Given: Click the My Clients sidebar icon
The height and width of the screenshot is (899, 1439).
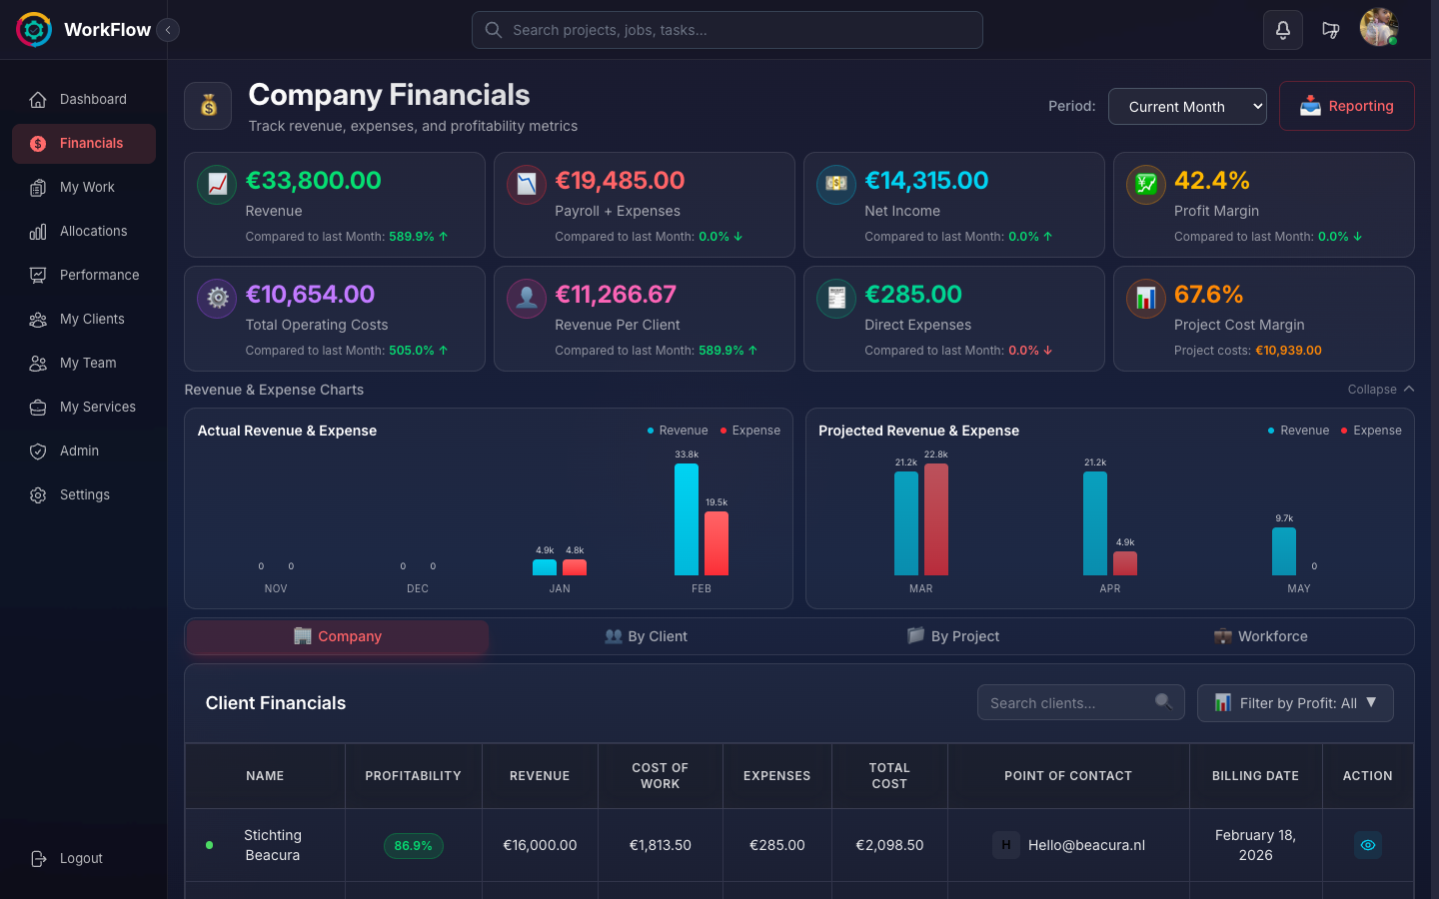Looking at the screenshot, I should (x=36, y=319).
